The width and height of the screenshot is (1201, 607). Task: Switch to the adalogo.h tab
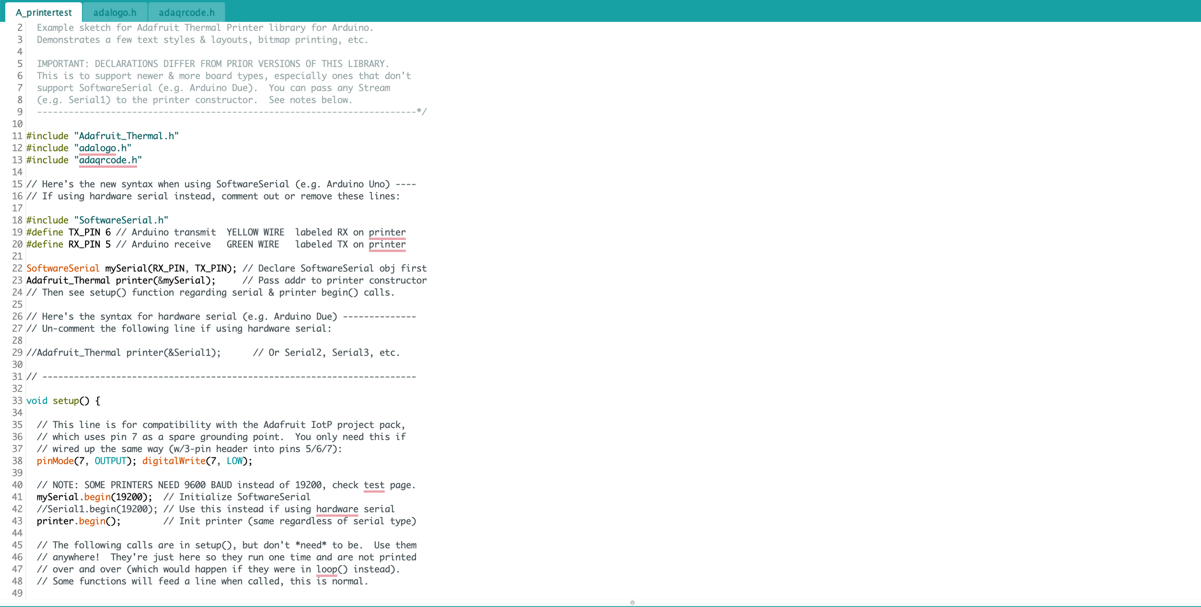(x=114, y=12)
